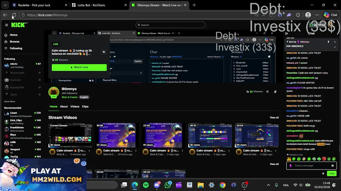Share the channel via share icon
341x191 pixels.
(267, 92)
